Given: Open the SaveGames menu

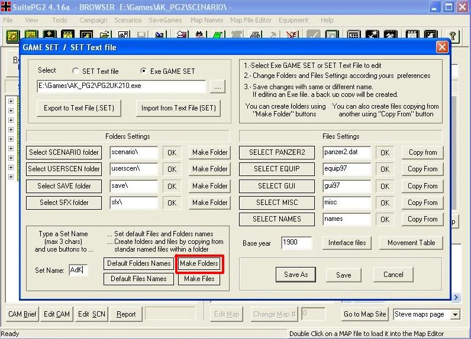Looking at the screenshot, I should (165, 20).
